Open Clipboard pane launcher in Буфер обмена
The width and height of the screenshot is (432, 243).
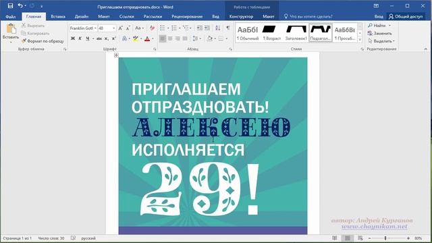click(x=65, y=49)
